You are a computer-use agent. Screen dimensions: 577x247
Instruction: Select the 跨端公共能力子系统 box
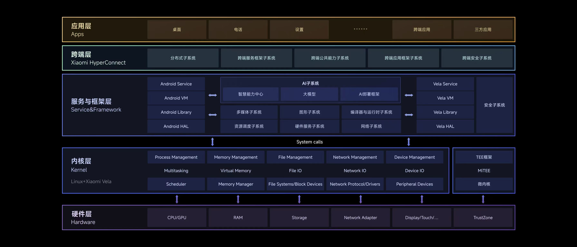pos(330,58)
